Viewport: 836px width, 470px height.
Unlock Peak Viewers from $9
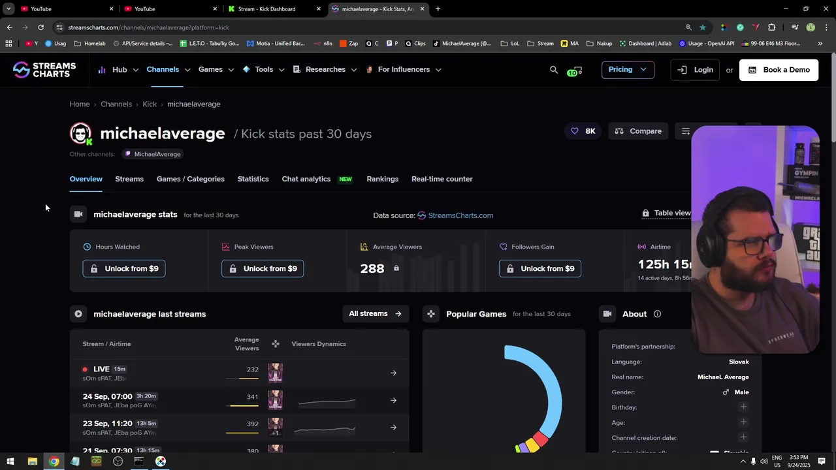[263, 268]
